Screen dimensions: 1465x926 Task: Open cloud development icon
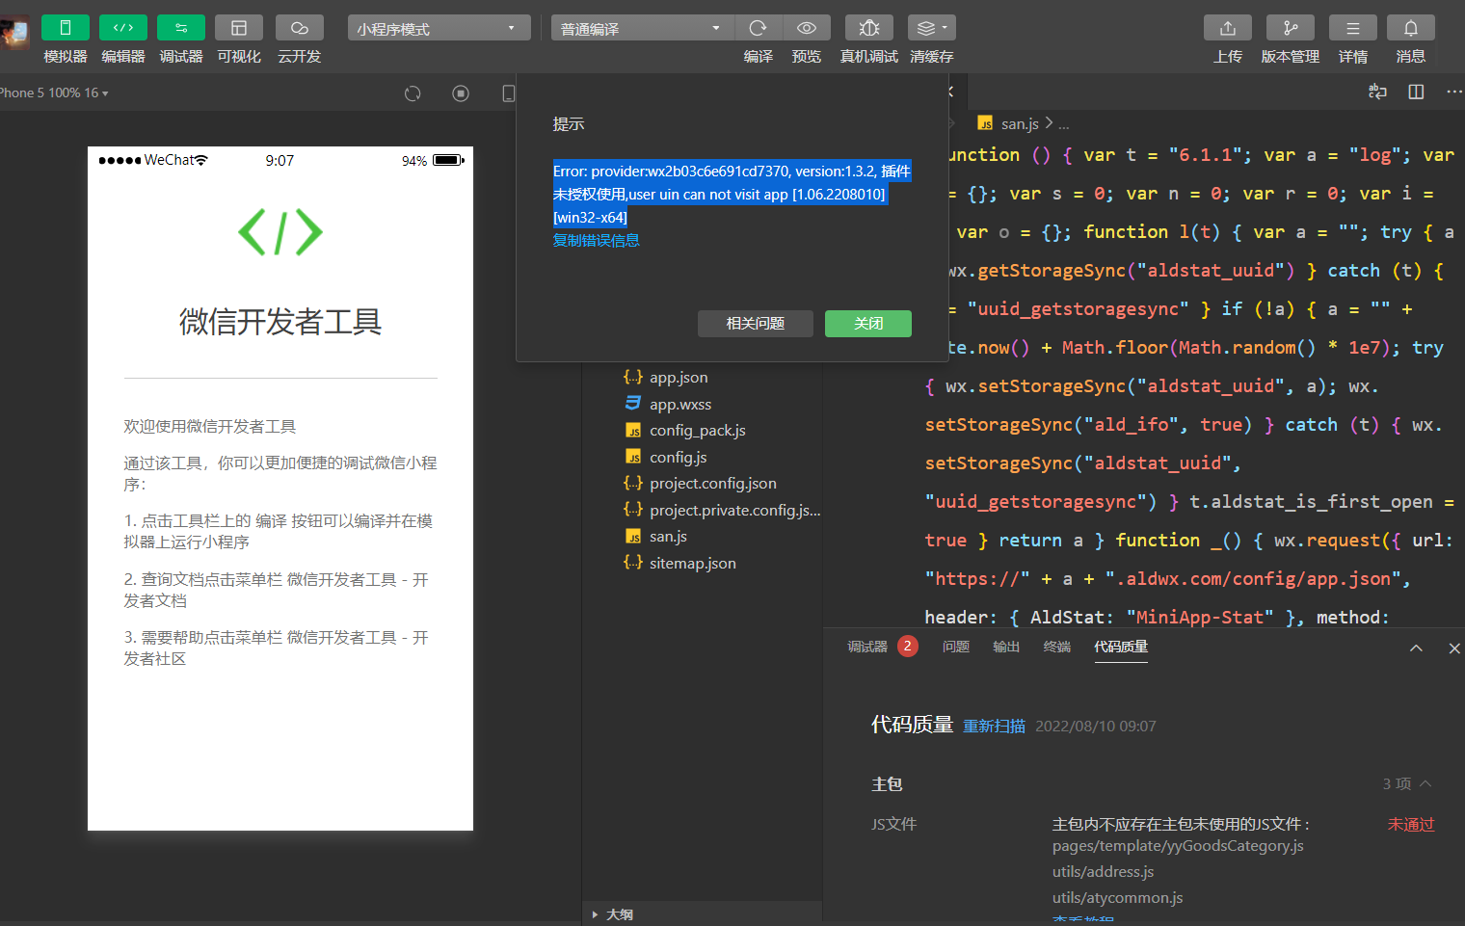300,28
